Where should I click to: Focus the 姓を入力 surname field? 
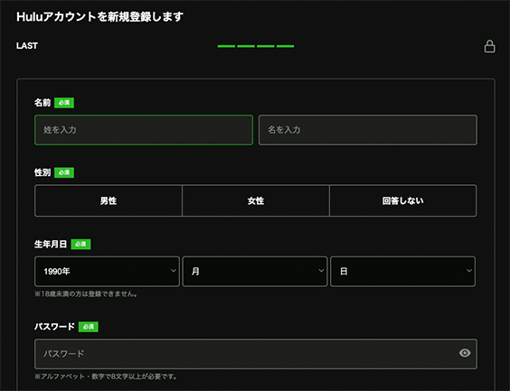144,130
